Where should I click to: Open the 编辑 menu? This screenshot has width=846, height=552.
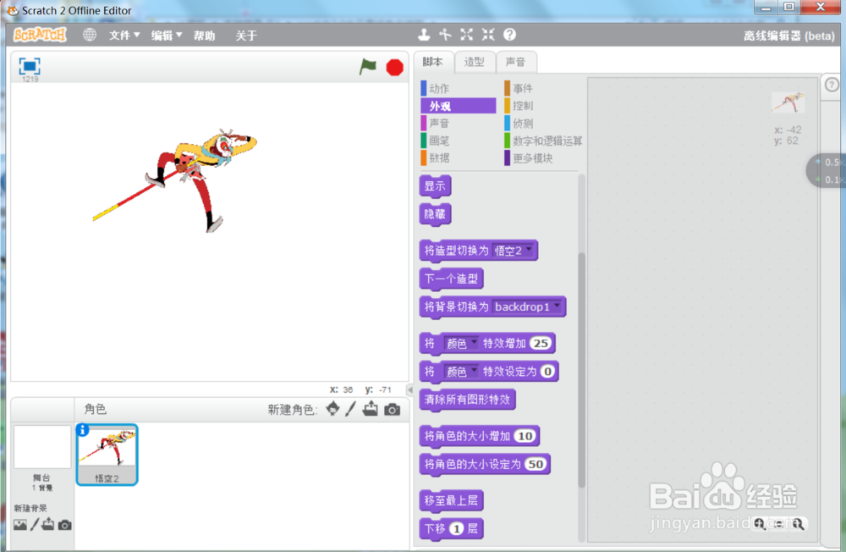pos(166,35)
